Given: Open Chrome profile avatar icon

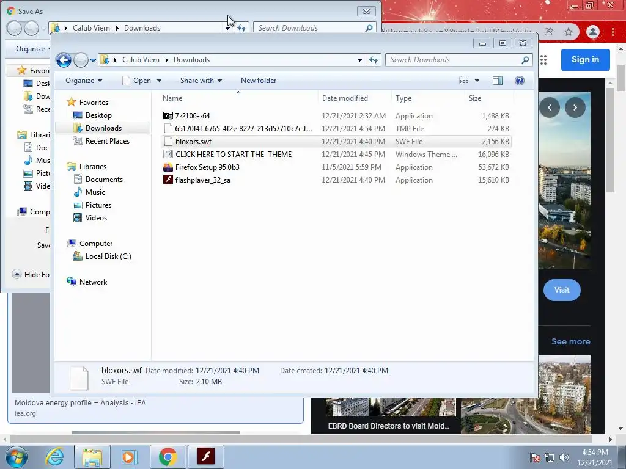Looking at the screenshot, I should pyautogui.click(x=593, y=32).
